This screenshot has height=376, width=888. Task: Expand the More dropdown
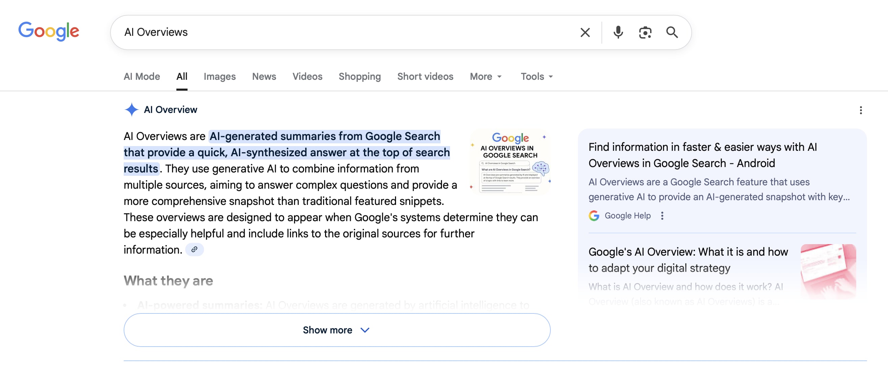[485, 76]
